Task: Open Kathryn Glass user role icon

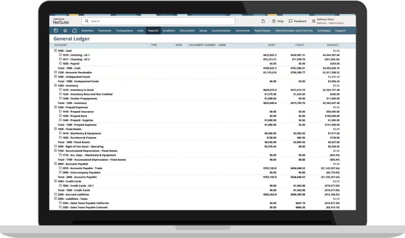Action: tap(314, 21)
